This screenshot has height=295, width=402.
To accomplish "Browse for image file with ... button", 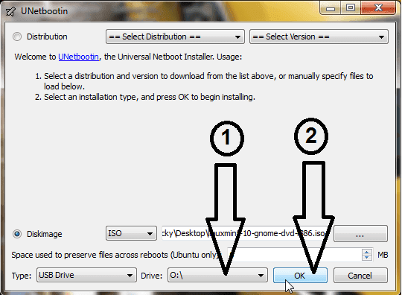I will [x=360, y=233].
